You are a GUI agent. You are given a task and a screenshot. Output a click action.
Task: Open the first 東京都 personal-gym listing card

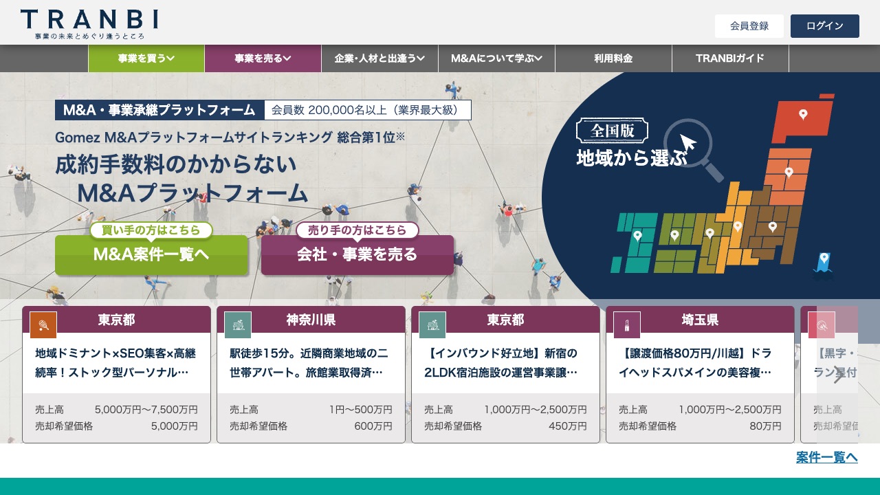(117, 375)
